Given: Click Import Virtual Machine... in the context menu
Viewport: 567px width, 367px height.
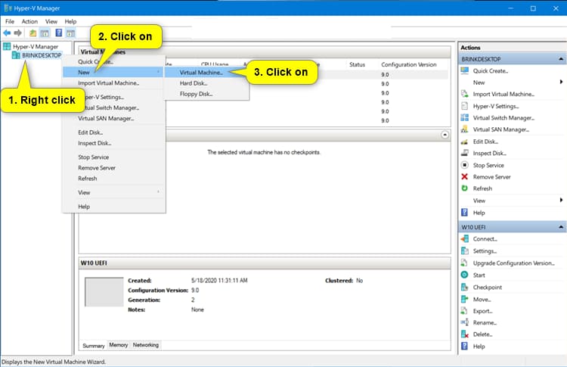Looking at the screenshot, I should coord(108,83).
